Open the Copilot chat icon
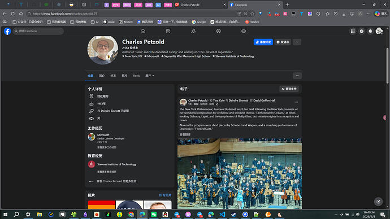 (381, 14)
